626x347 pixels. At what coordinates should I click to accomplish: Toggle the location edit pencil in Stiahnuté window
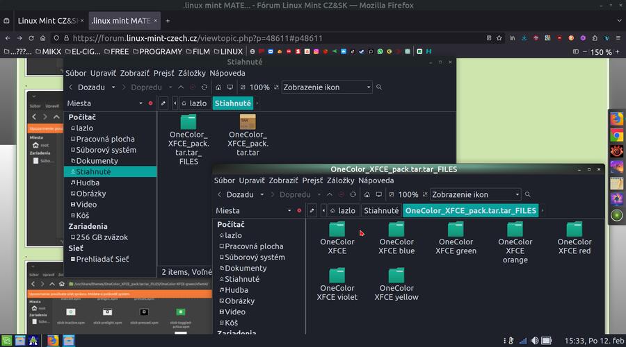coord(163,103)
